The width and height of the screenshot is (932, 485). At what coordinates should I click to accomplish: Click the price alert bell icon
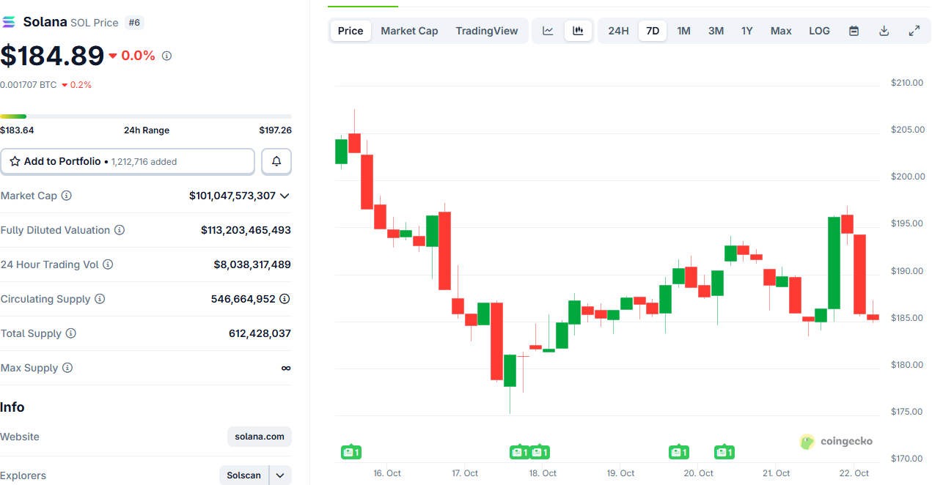(276, 161)
